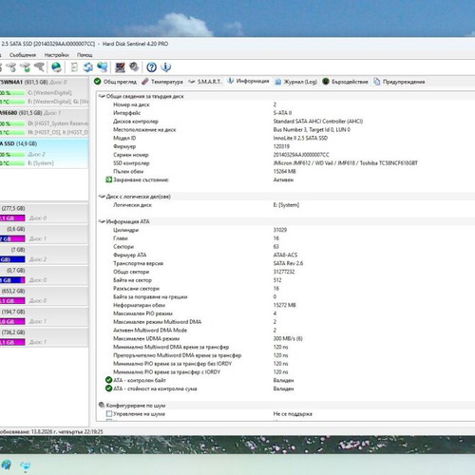The height and width of the screenshot is (475, 475).
Task: Open the Настройки menu
Action: [x=57, y=55]
